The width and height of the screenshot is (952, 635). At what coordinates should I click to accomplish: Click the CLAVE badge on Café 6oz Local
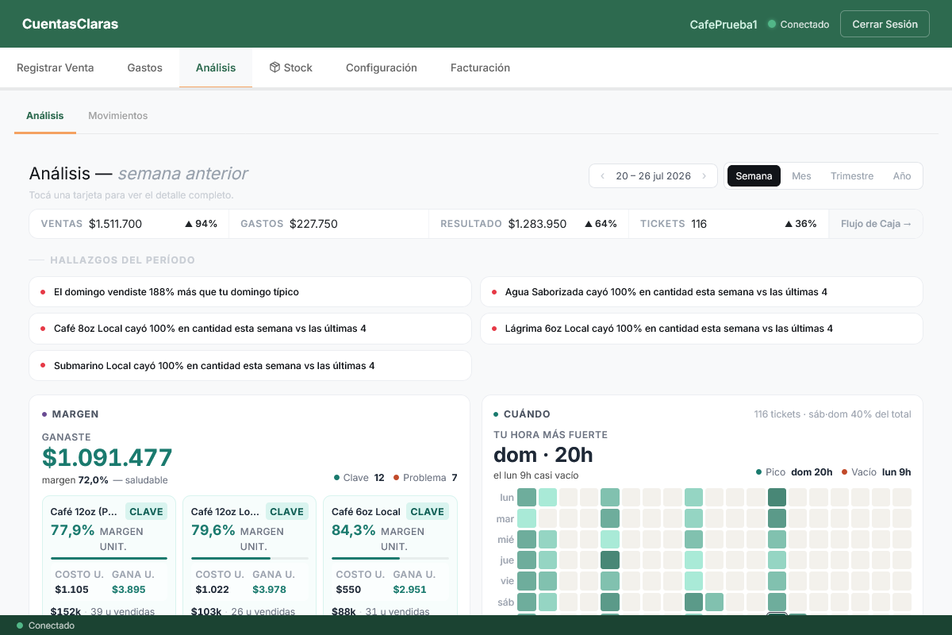[428, 512]
